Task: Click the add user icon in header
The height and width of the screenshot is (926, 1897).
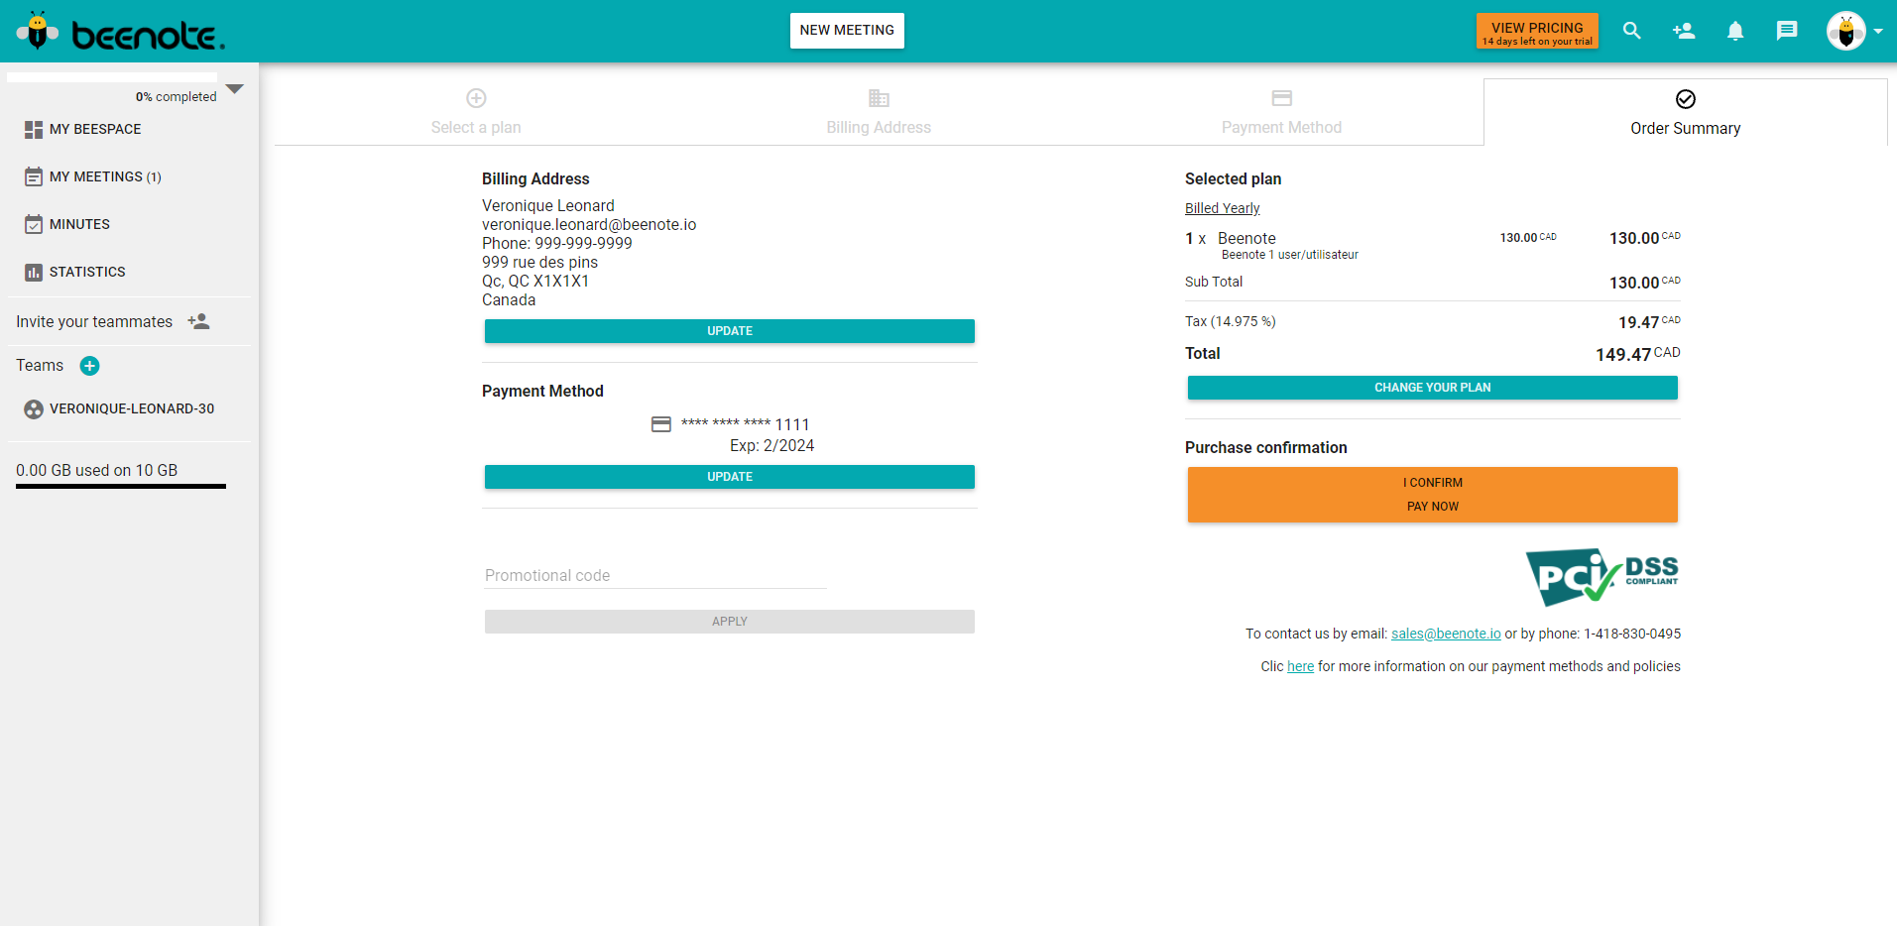Action: [x=1684, y=31]
